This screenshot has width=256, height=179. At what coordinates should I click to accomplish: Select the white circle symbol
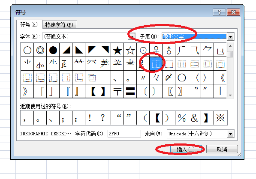(x=27, y=50)
